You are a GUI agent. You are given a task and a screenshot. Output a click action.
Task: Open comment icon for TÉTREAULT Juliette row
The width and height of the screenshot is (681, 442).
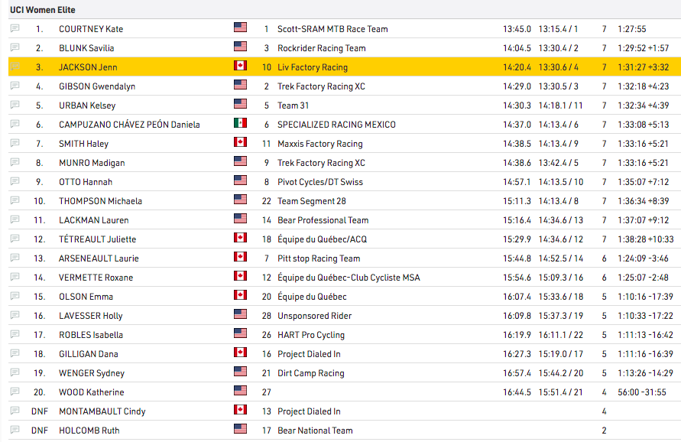15,239
